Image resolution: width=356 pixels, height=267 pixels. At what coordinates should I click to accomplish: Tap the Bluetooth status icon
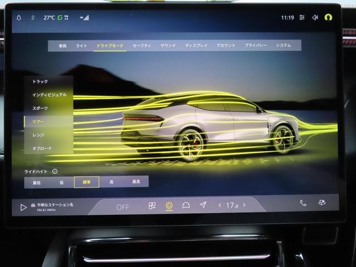coord(33,17)
